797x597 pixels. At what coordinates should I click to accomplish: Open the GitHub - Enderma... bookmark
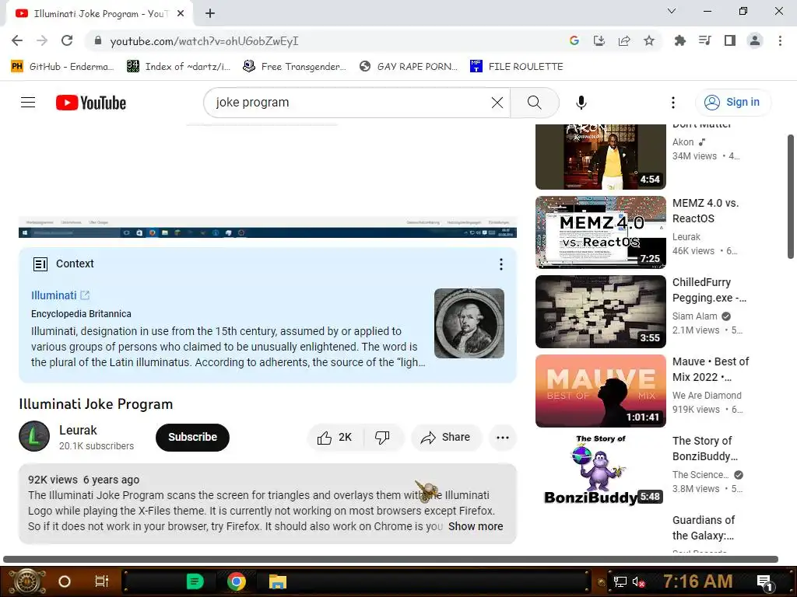62,67
